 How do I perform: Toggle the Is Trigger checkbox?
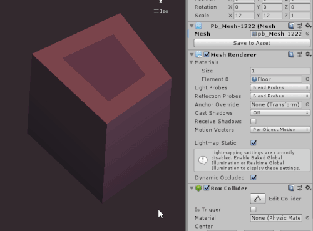click(x=254, y=209)
